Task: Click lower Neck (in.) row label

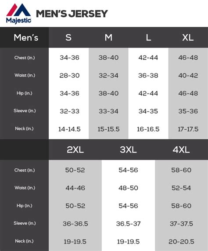Action: coord(24,241)
